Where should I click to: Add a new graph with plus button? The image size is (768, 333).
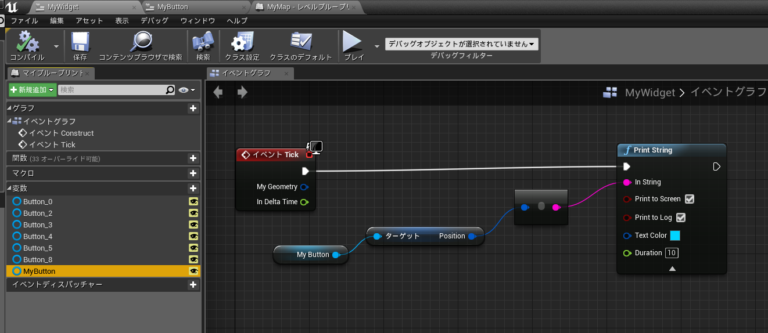click(193, 108)
